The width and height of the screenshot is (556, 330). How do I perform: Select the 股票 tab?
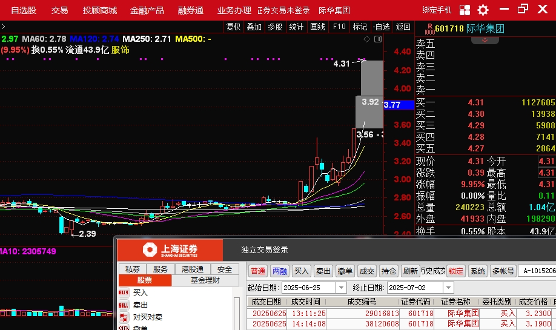[x=145, y=280]
